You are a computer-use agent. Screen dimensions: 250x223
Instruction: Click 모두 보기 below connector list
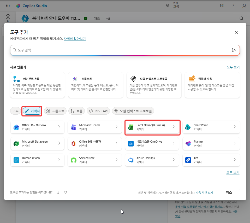tap(233, 173)
